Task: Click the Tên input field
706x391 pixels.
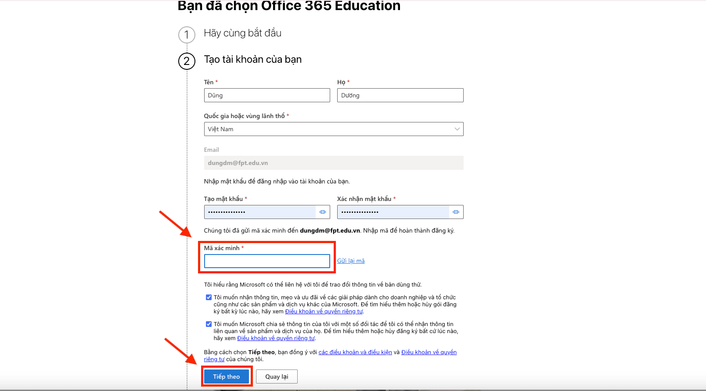Action: click(x=267, y=95)
